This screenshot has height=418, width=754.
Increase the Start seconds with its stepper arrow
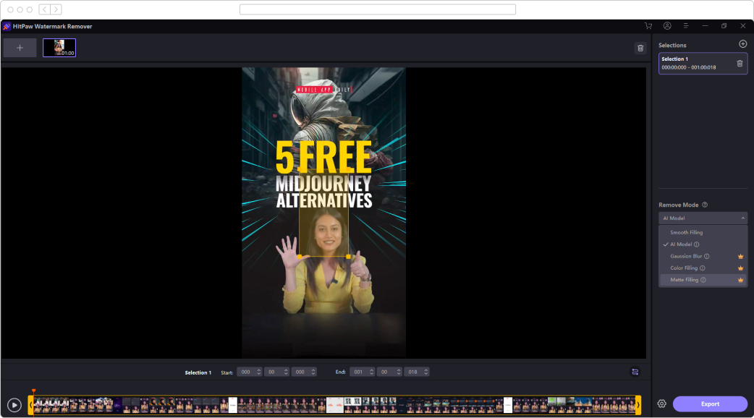(x=285, y=369)
